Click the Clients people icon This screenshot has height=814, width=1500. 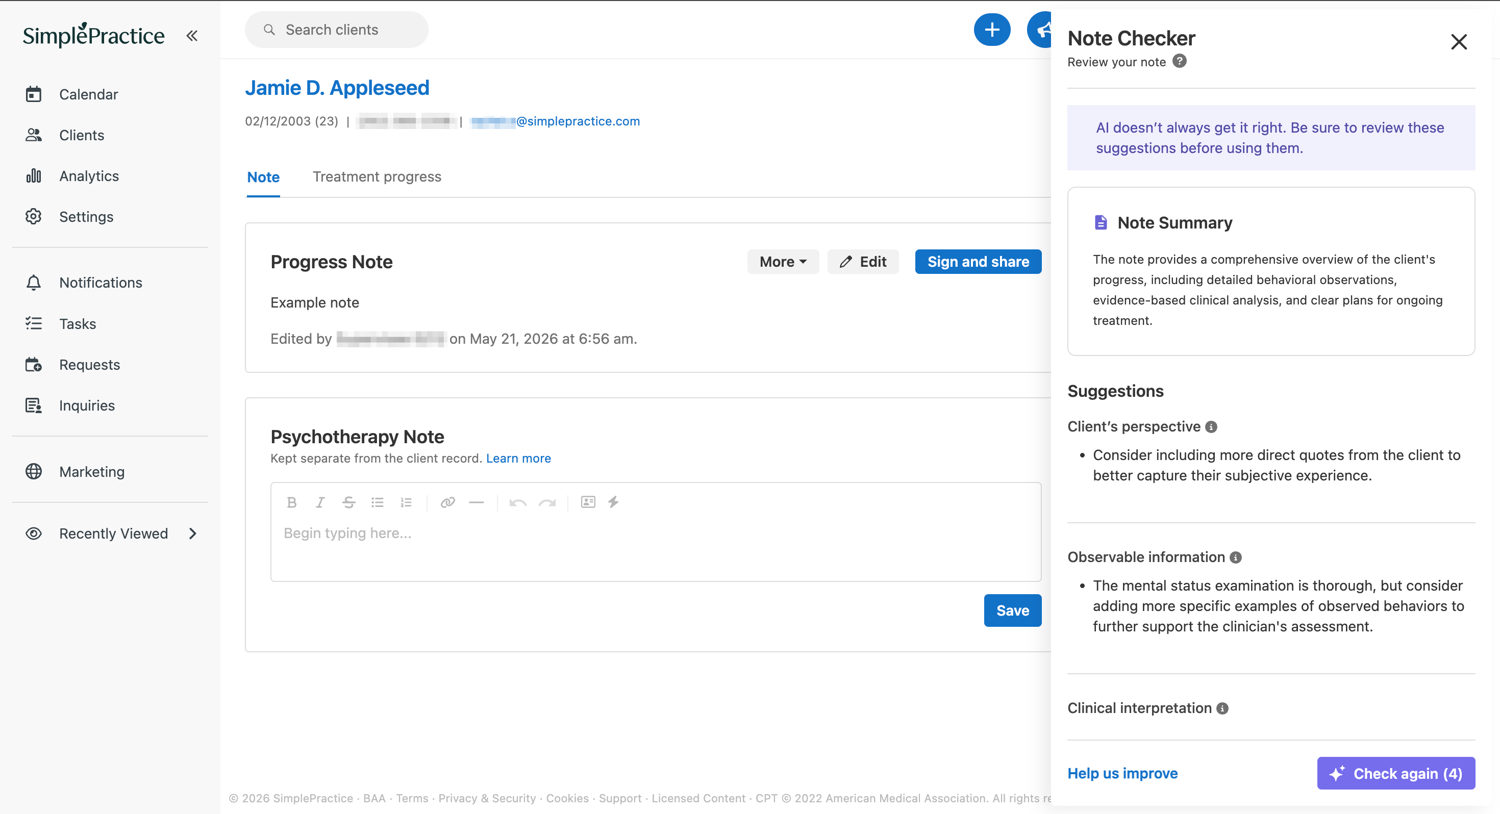(x=34, y=135)
